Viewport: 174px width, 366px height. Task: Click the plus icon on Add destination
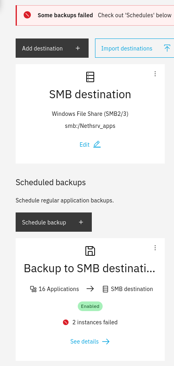tap(78, 48)
